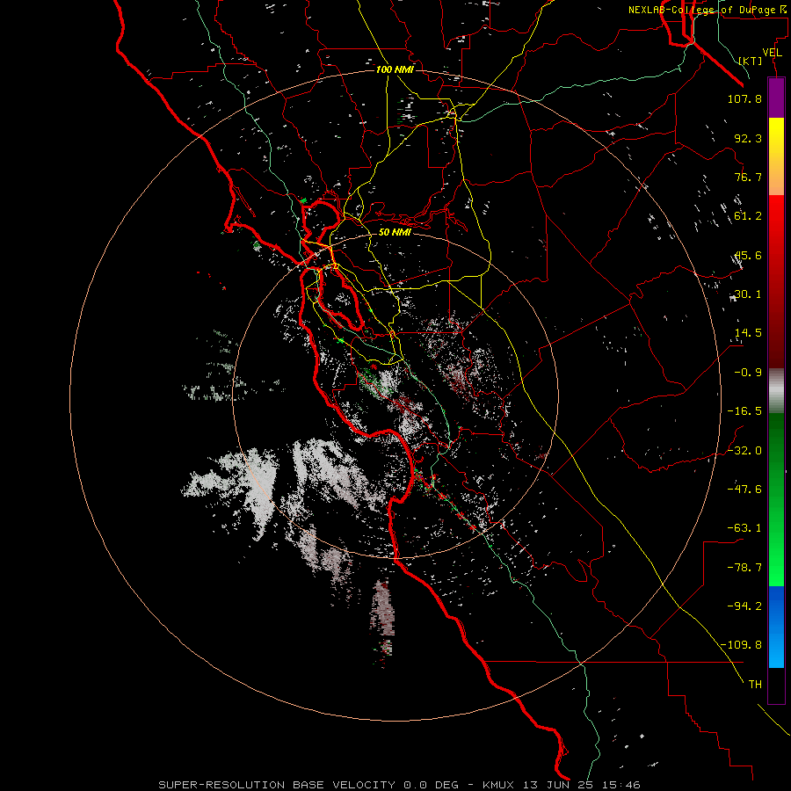This screenshot has height=791, width=791.
Task: Click the blue segment of velocity color bar
Action: point(776,627)
